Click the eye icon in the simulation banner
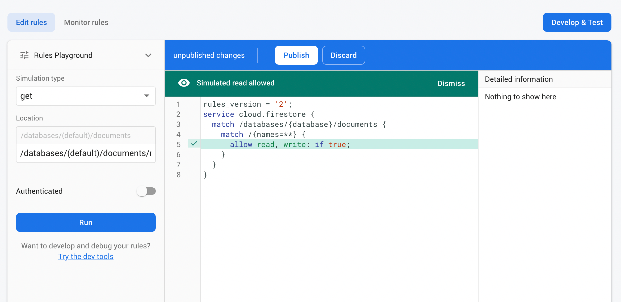Image resolution: width=621 pixels, height=302 pixels. tap(184, 83)
